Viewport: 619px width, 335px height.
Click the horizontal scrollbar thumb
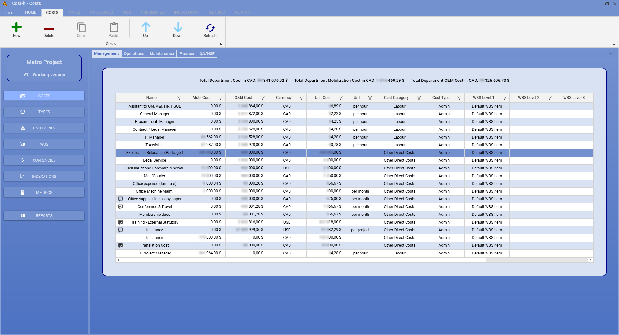point(303,260)
